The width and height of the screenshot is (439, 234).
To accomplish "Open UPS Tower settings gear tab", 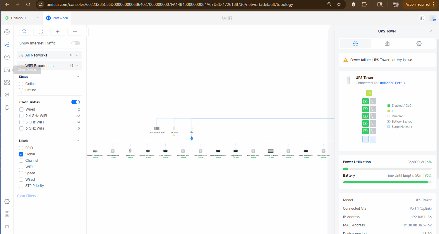I will (x=419, y=44).
